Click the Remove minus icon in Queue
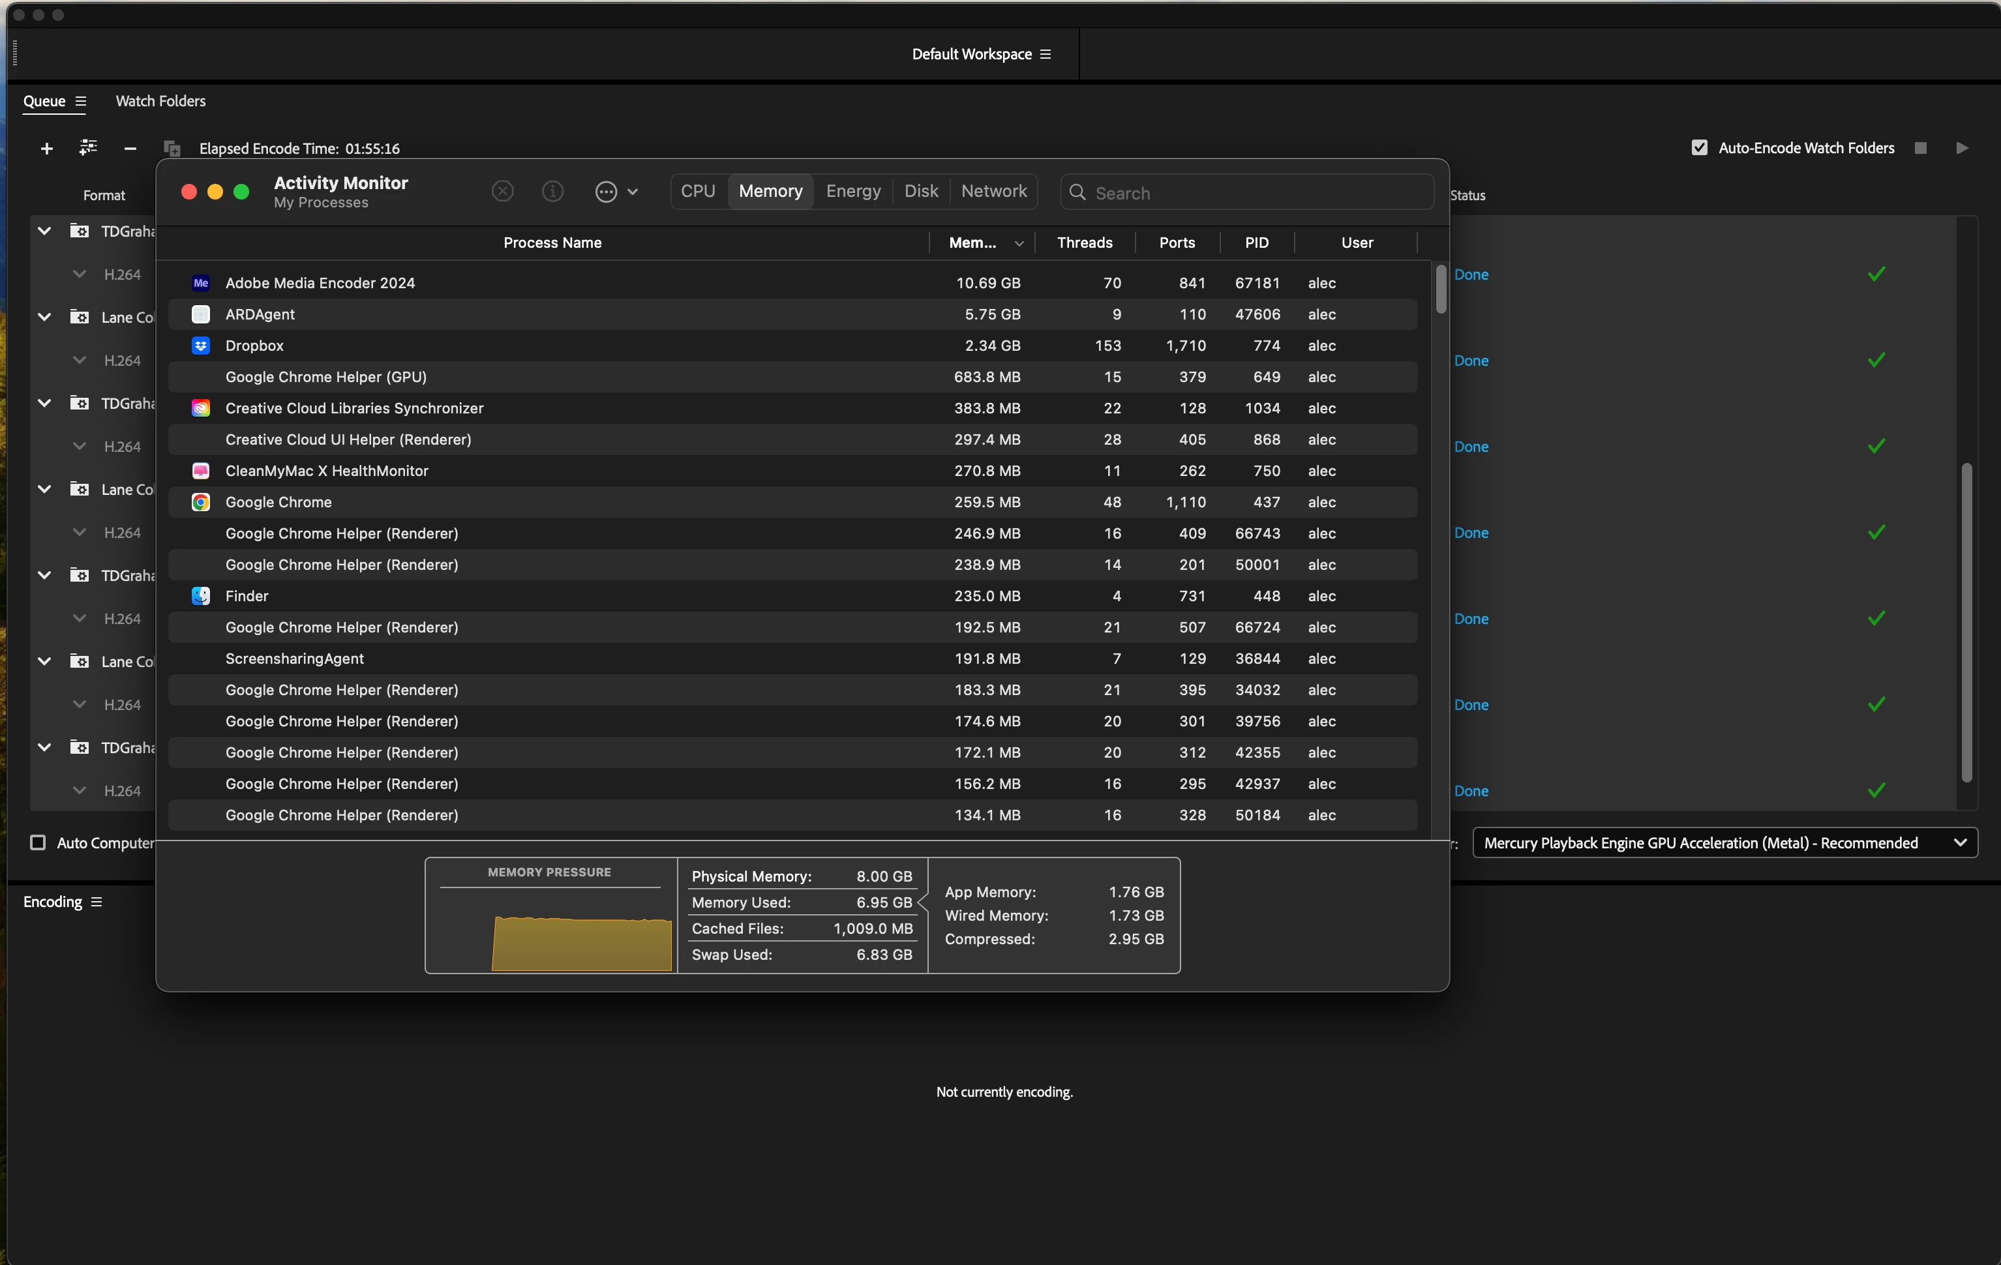The image size is (2001, 1265). point(130,148)
